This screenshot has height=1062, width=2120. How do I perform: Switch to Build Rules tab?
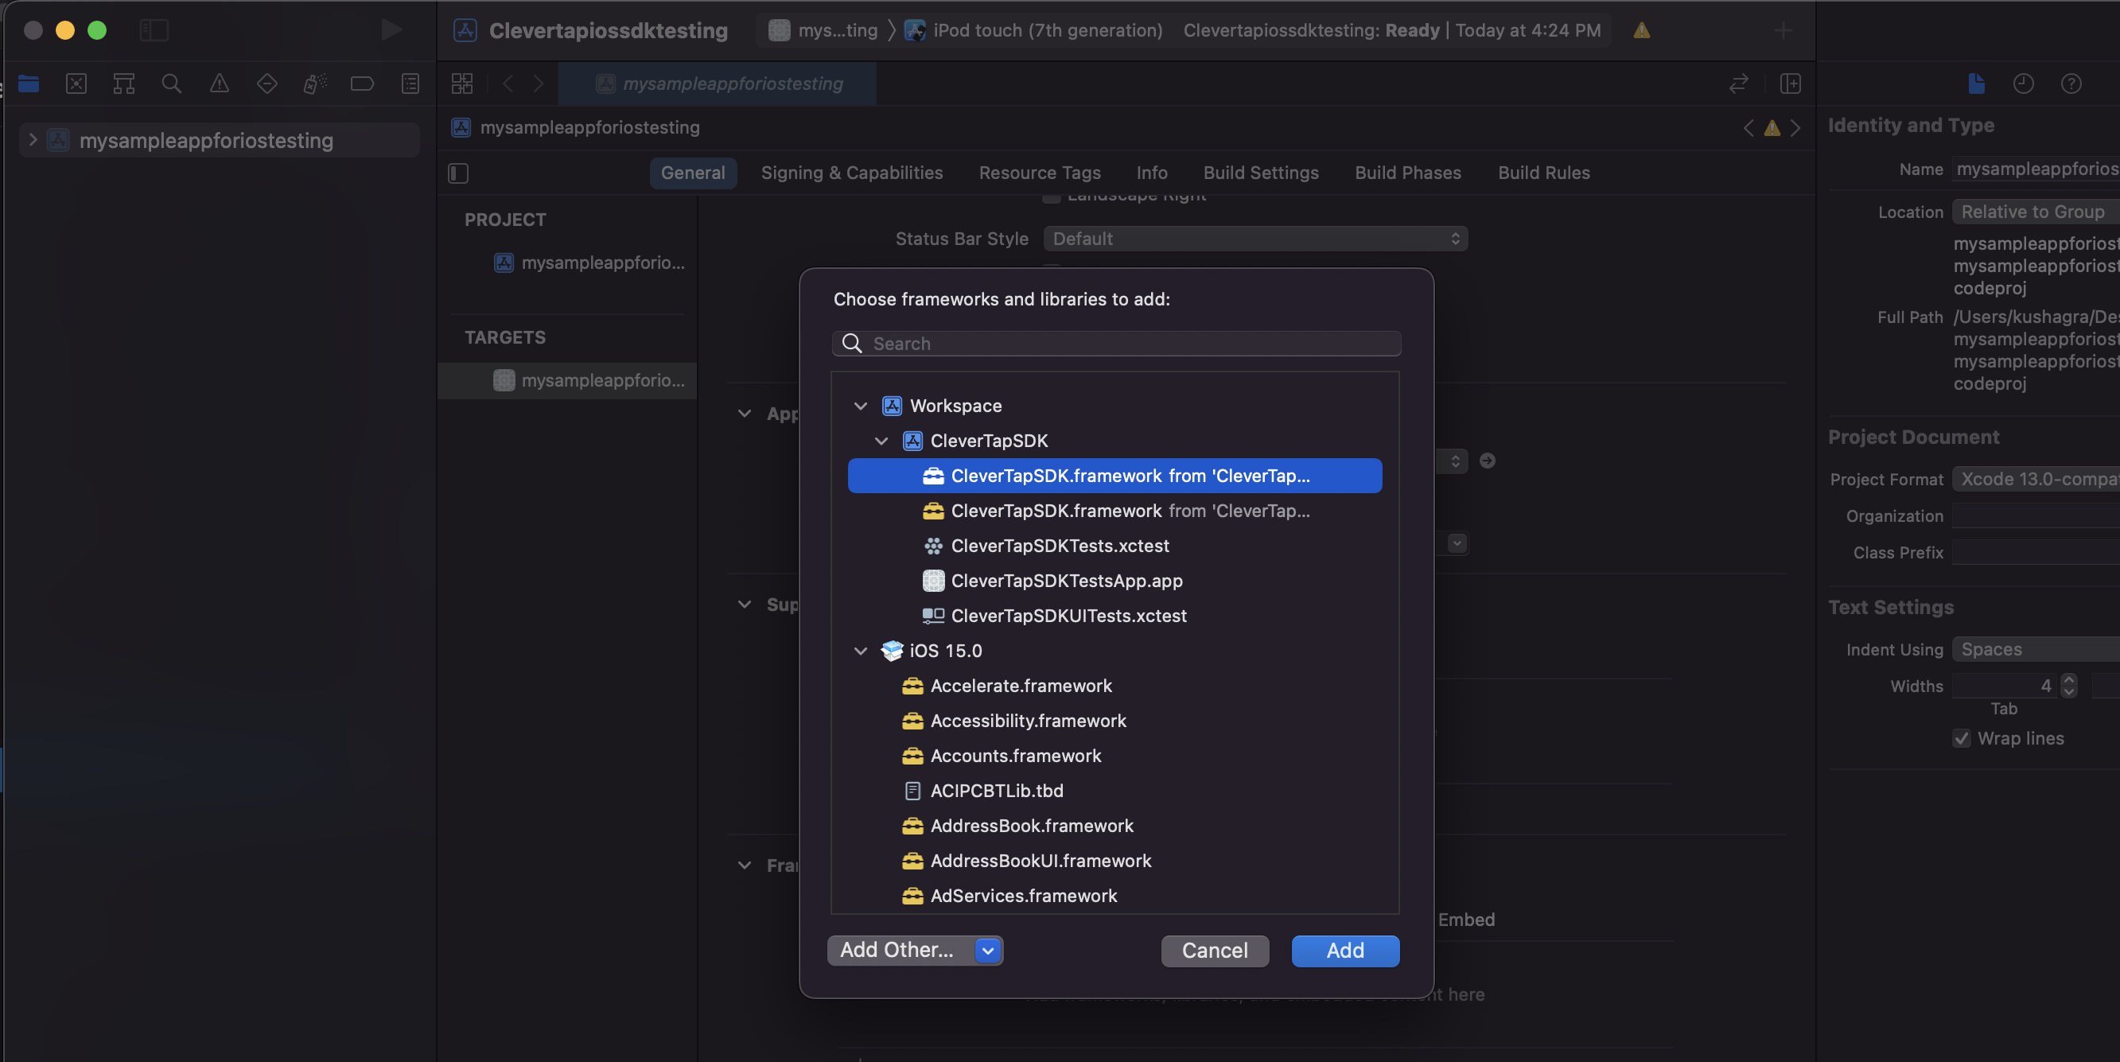tap(1543, 173)
